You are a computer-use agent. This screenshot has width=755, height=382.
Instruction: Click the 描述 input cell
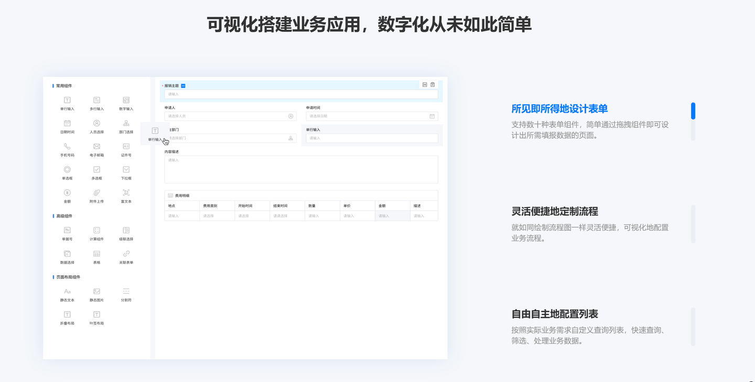[x=424, y=216]
